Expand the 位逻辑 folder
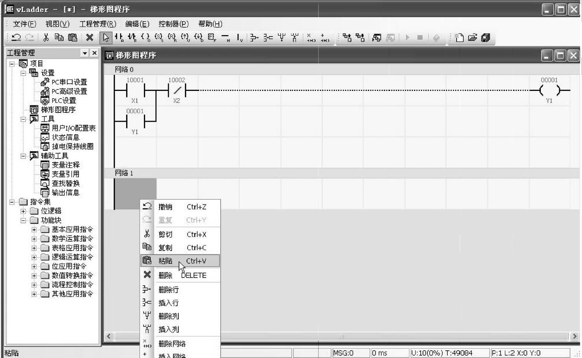 (x=23, y=211)
